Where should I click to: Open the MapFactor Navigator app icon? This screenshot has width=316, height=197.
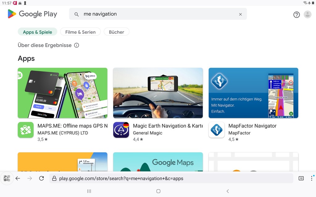[x=217, y=130]
